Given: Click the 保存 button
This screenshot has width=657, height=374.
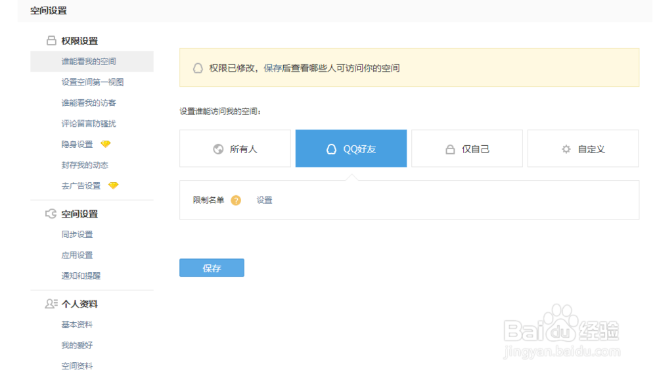Looking at the screenshot, I should (212, 268).
